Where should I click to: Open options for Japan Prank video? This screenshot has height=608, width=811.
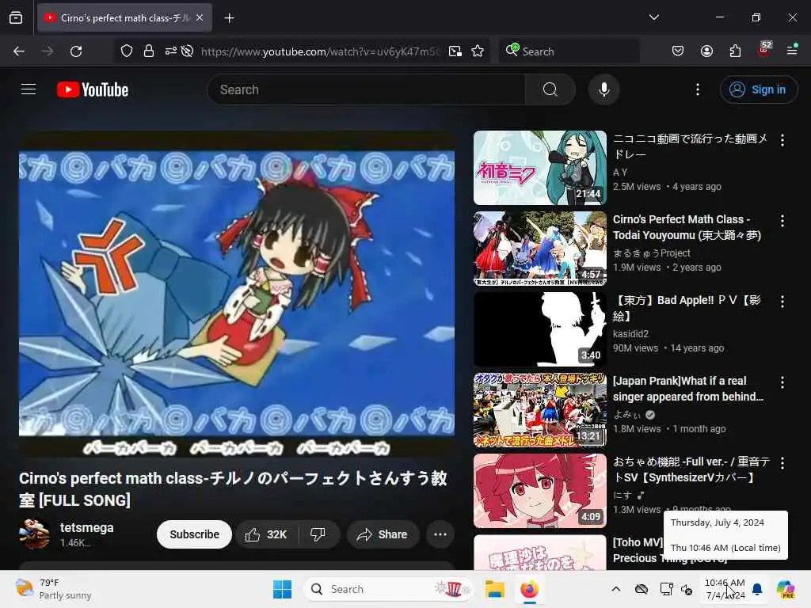(x=782, y=382)
